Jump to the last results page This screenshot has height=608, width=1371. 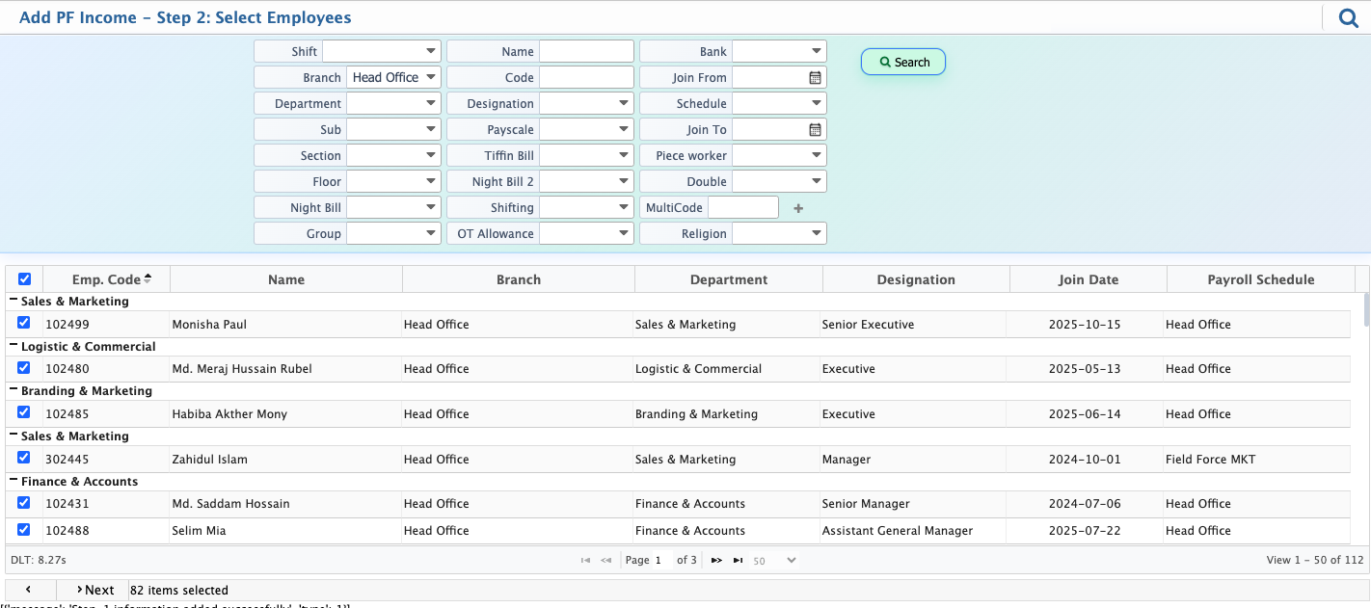738,560
